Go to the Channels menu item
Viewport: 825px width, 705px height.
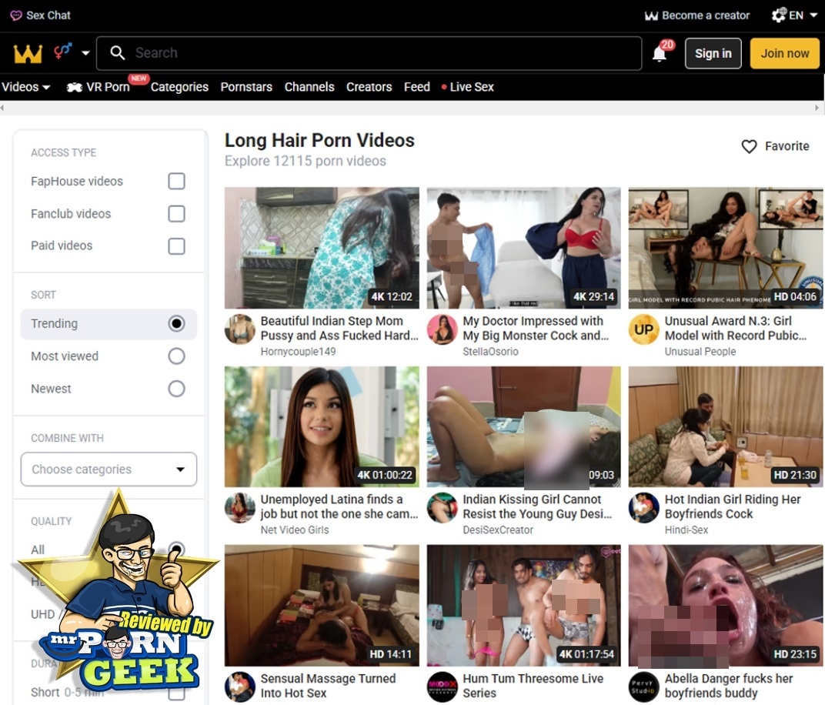309,87
